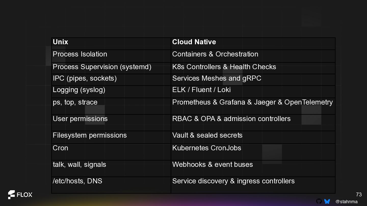Click talk, wall, signals cell
The height and width of the screenshot is (206, 367).
111,168
